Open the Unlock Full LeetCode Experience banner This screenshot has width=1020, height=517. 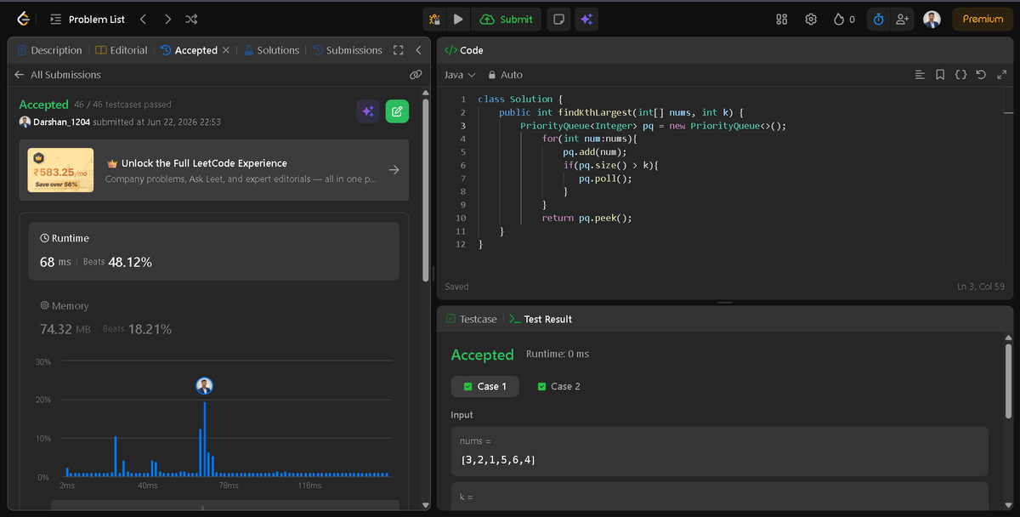[214, 170]
